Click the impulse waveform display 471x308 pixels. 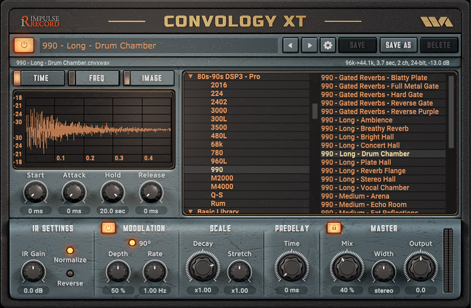(94, 130)
